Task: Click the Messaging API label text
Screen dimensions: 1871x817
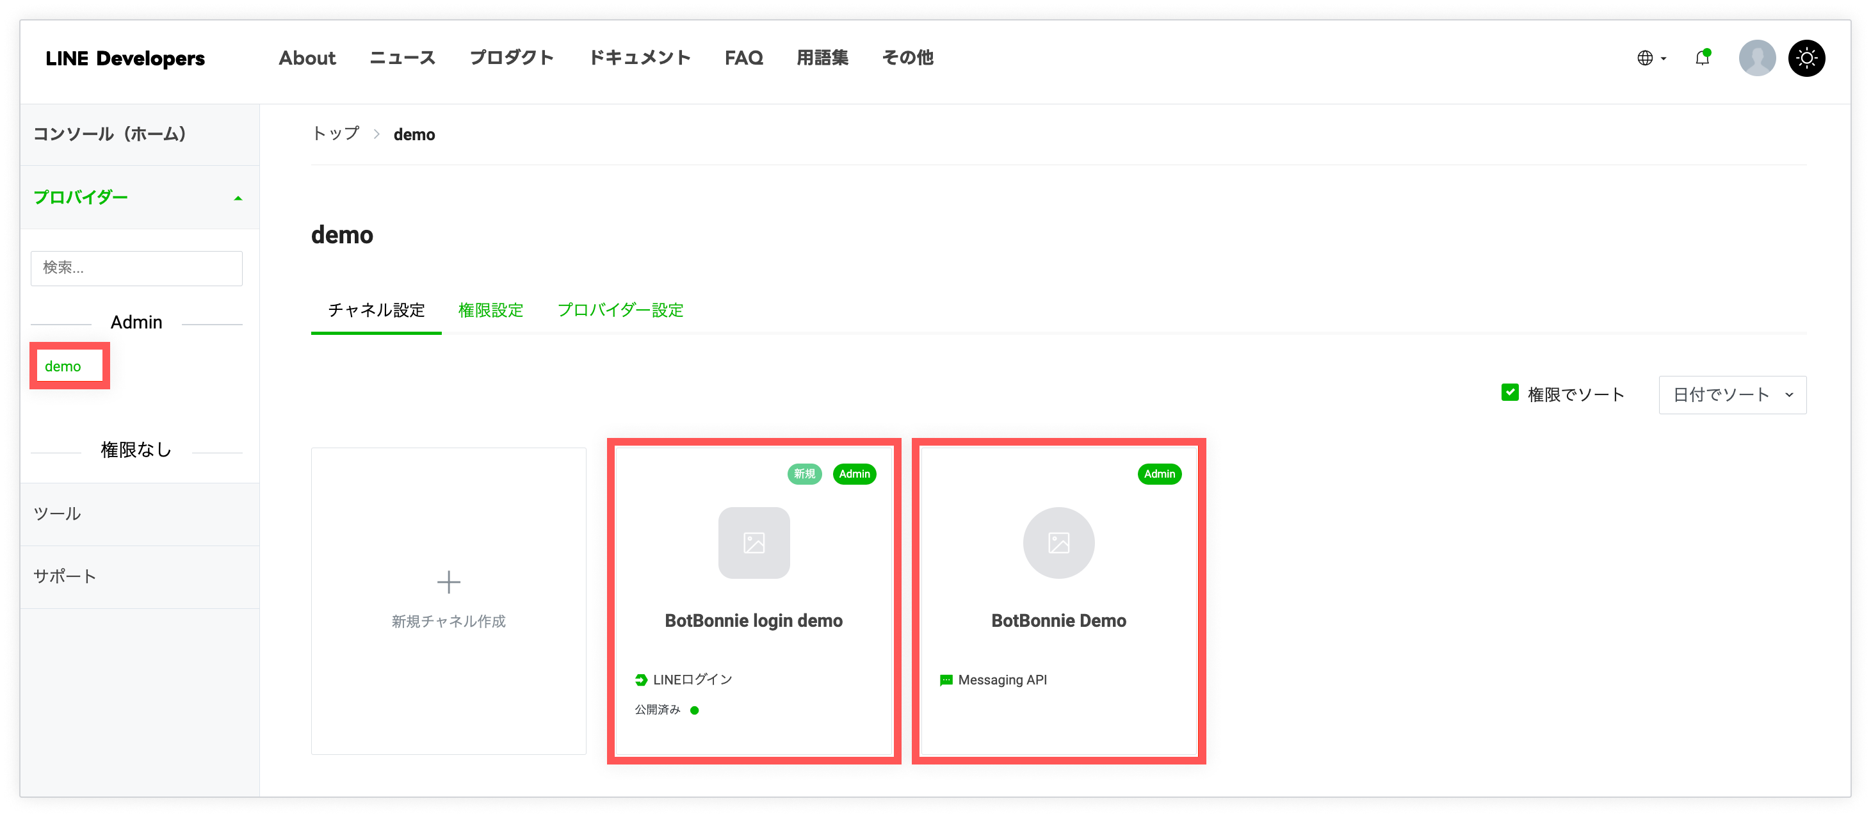Action: (1002, 680)
